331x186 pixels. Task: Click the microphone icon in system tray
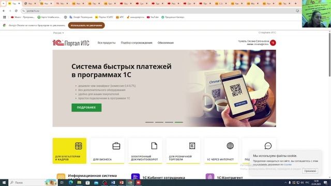click(290, 182)
